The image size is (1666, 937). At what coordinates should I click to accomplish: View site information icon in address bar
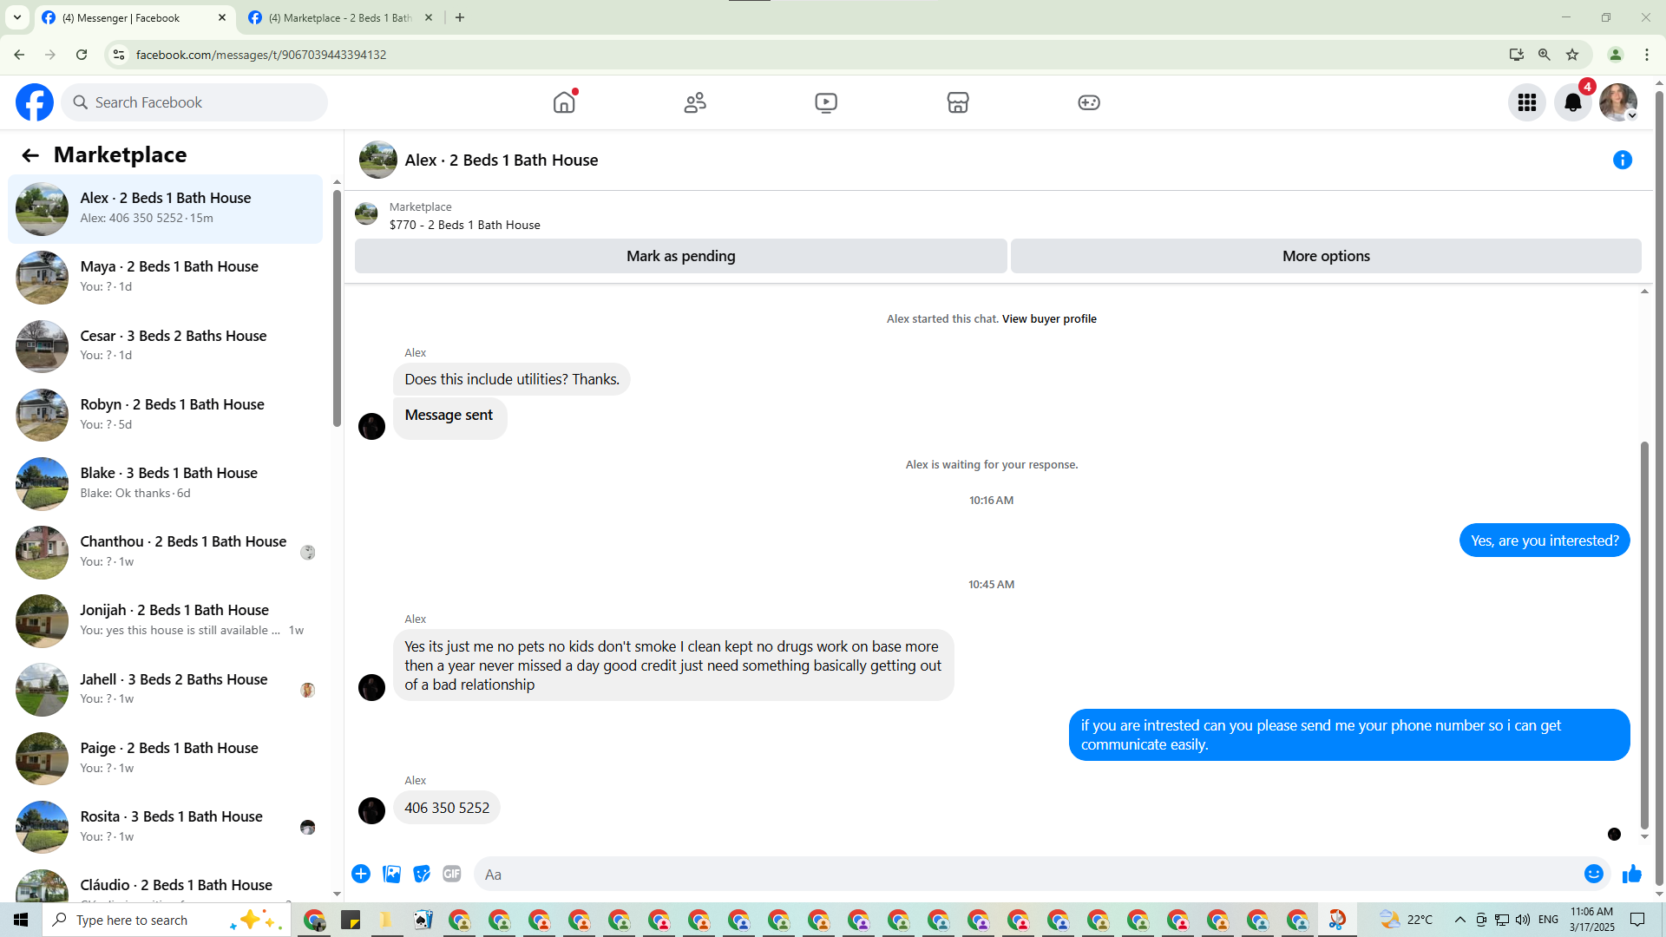click(x=119, y=55)
